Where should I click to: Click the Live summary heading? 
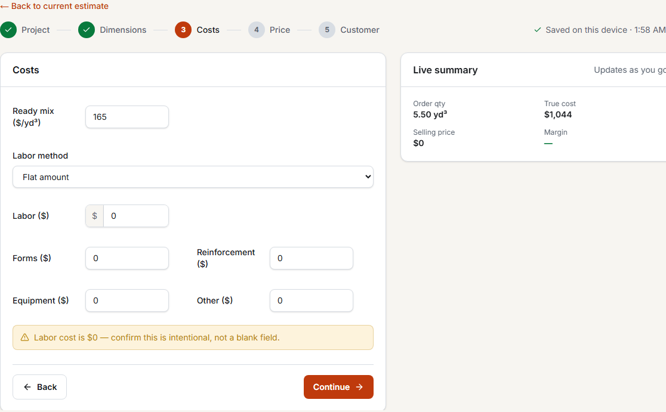445,70
